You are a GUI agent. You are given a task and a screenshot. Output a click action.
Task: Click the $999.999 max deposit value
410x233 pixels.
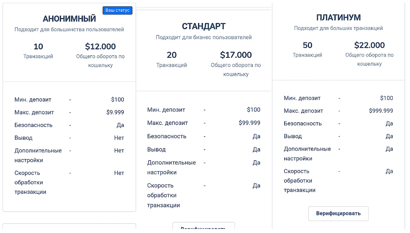(x=380, y=111)
